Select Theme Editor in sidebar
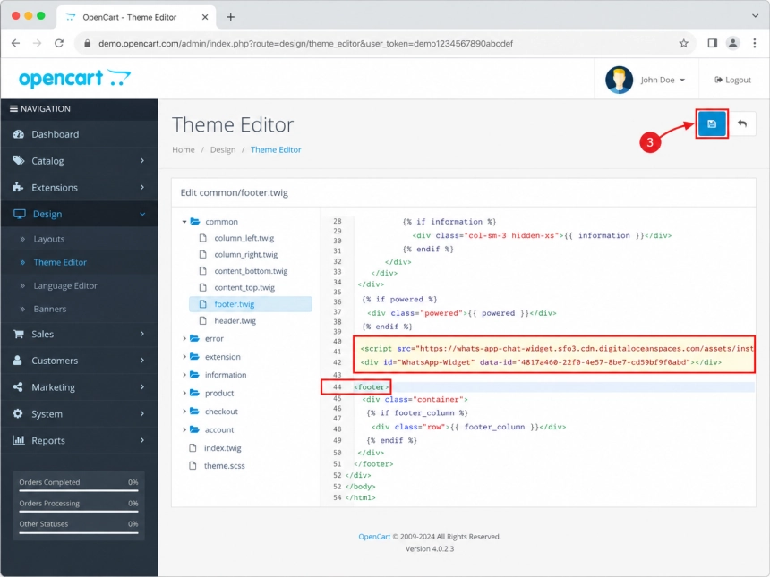The image size is (770, 577). 60,262
